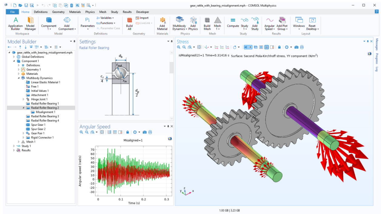Collapse the Radial Roller Bearing 2 node

coord(24,108)
